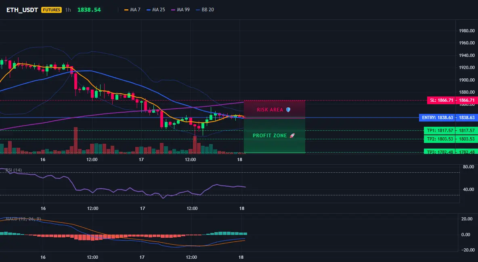Click the 40.00 RSI axis value
The width and height of the screenshot is (478, 262).
click(468, 189)
